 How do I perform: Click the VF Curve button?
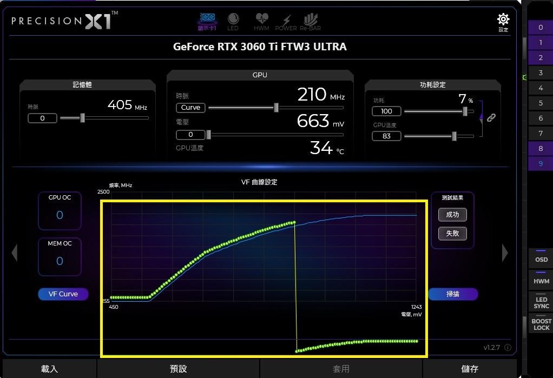tap(63, 294)
